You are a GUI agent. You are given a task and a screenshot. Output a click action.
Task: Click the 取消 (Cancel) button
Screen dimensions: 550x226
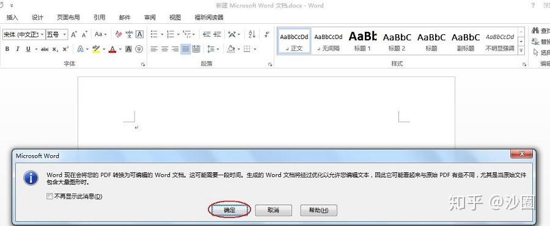pos(273,210)
